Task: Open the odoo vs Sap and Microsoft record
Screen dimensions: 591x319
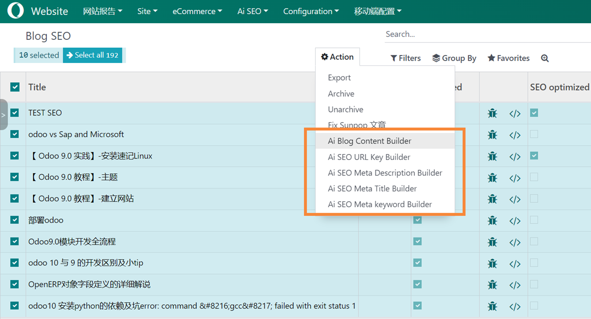Action: coord(76,134)
